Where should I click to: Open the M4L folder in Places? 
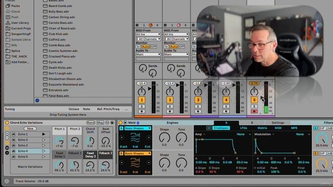pos(11,45)
